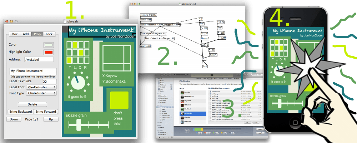Viewport: 357px width, 143px height.
Task: Select iRig MIDI app icon in iTunes
Action: [x=182, y=101]
